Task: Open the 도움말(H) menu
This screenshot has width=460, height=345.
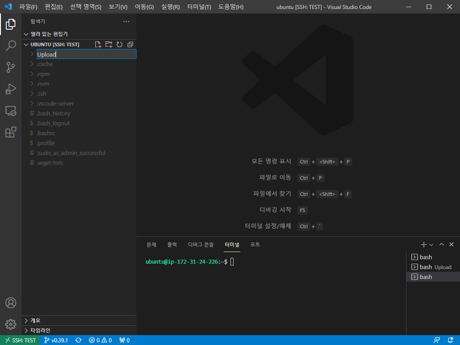Action: click(x=231, y=7)
